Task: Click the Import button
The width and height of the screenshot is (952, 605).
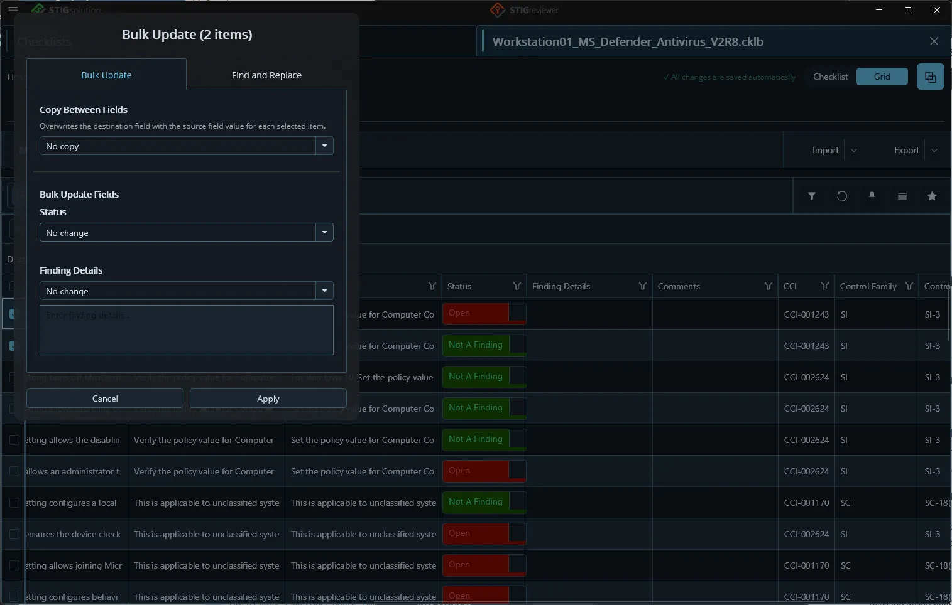Action: [825, 150]
